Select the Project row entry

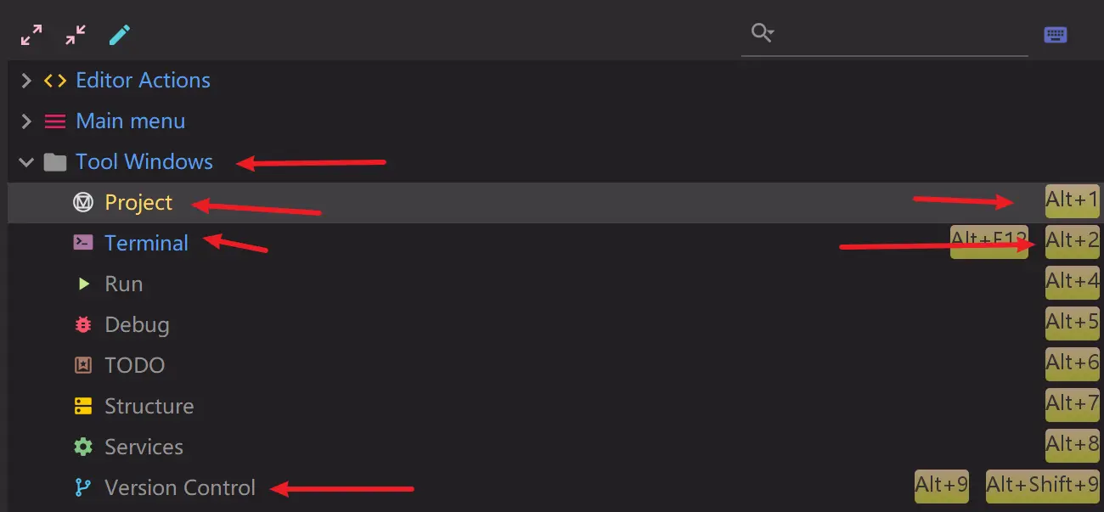[x=138, y=202]
